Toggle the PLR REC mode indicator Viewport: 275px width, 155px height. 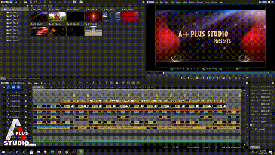[263, 2]
